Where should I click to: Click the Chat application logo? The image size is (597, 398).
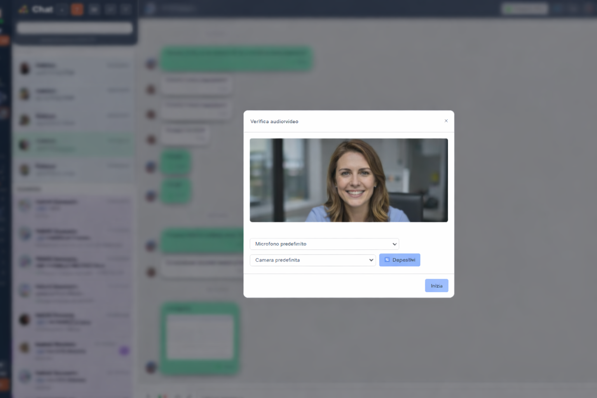(23, 9)
